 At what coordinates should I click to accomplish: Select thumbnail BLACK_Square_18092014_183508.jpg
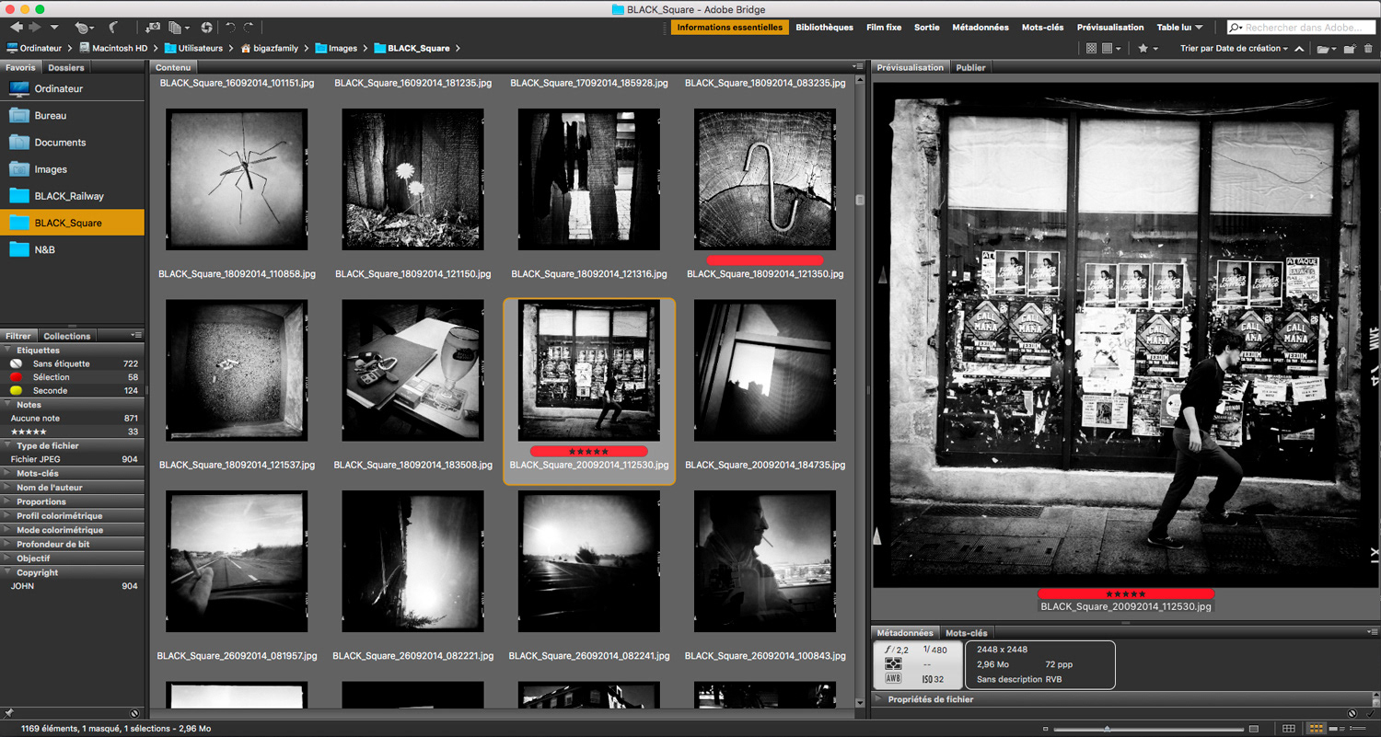coord(412,371)
